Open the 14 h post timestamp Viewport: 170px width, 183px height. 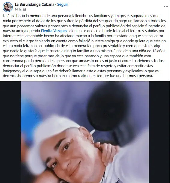(x=18, y=10)
